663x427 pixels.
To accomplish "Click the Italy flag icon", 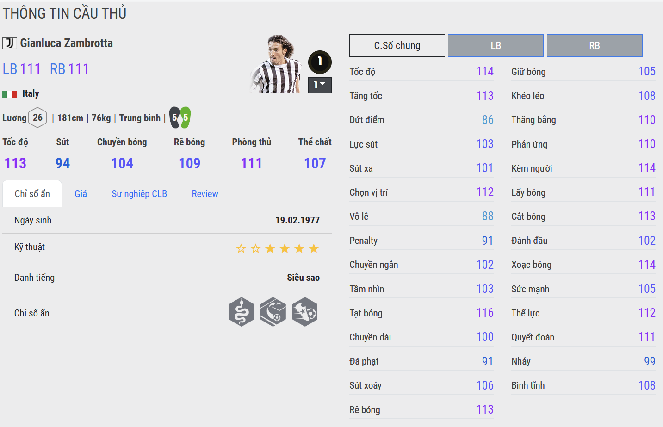I will [10, 94].
